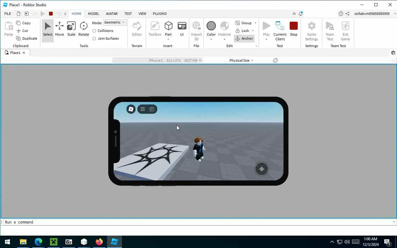Open File Explorer from the taskbar
The height and width of the screenshot is (248, 397).
point(23,242)
